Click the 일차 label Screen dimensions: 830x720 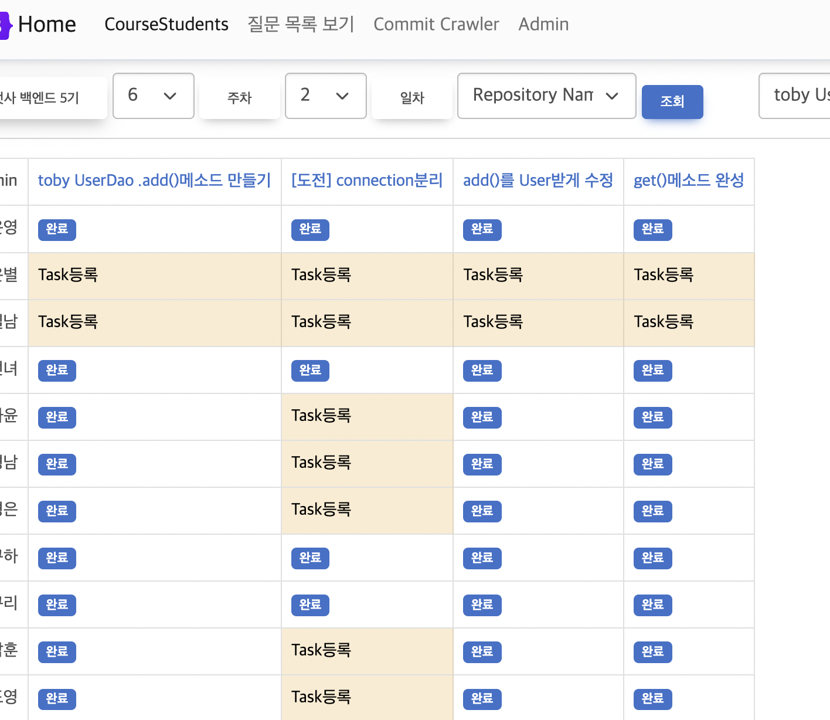412,98
